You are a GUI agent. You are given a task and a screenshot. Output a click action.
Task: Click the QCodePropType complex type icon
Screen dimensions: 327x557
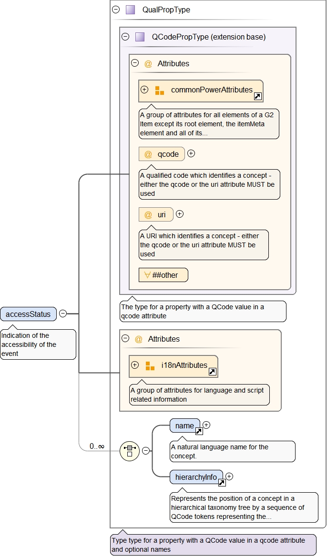(140, 37)
